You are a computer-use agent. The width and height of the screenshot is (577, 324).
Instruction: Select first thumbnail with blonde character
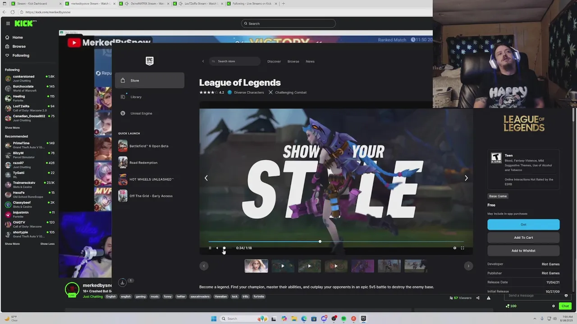click(256, 266)
